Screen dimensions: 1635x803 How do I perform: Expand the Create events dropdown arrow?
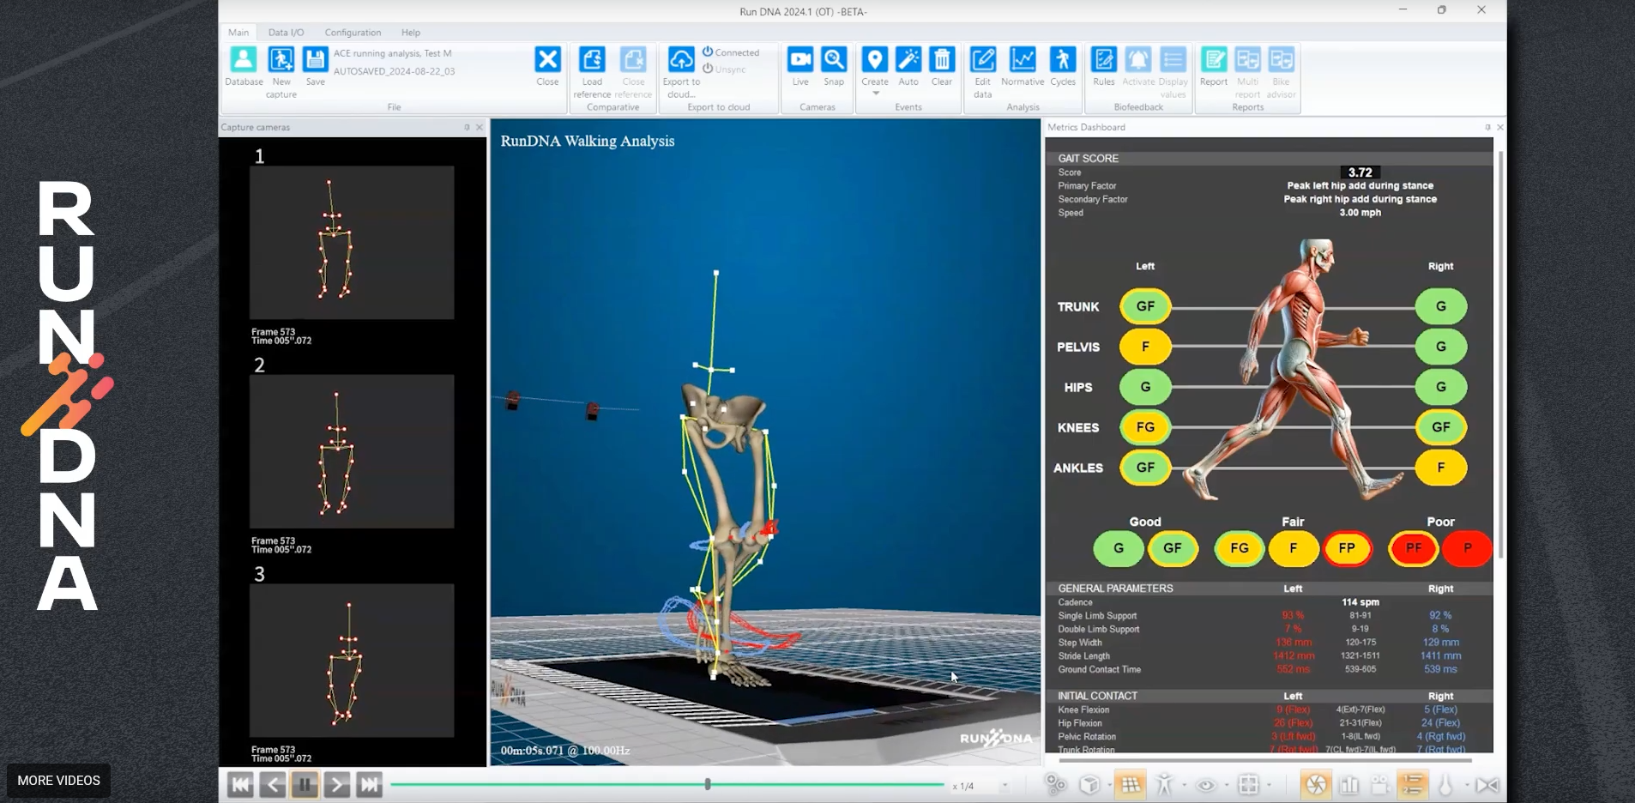[875, 93]
